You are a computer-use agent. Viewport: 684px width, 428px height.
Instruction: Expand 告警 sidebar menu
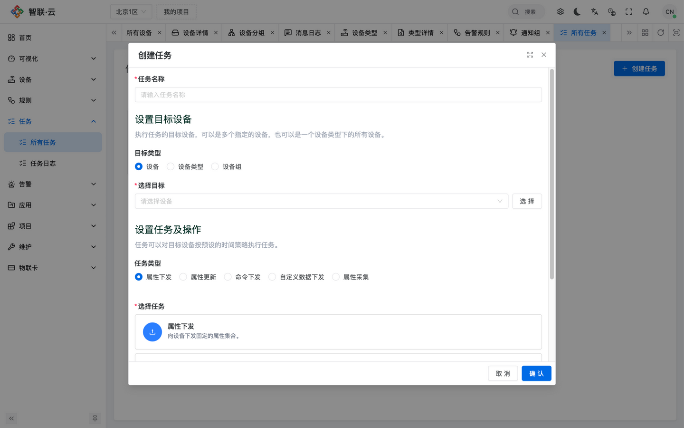[53, 184]
